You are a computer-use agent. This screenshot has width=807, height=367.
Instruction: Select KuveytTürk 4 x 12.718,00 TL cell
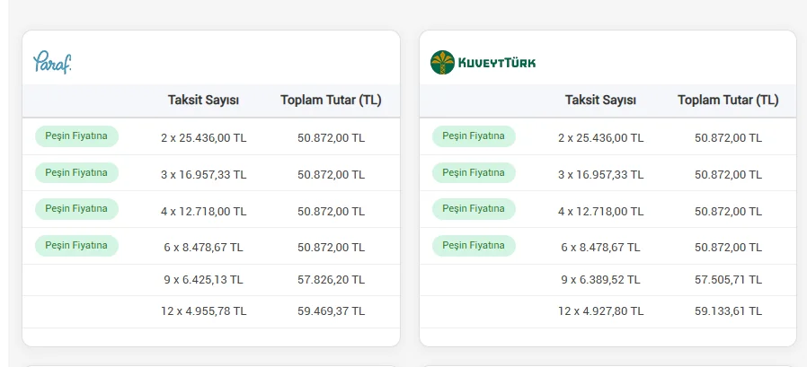pyautogui.click(x=601, y=211)
